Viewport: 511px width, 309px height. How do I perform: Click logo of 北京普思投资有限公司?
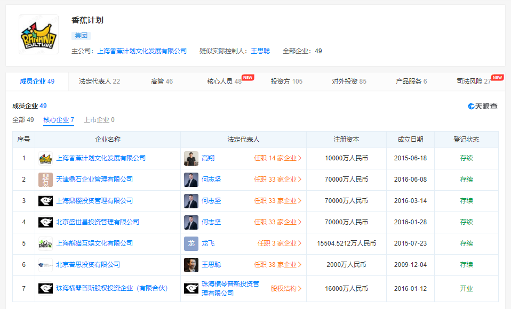coord(46,265)
